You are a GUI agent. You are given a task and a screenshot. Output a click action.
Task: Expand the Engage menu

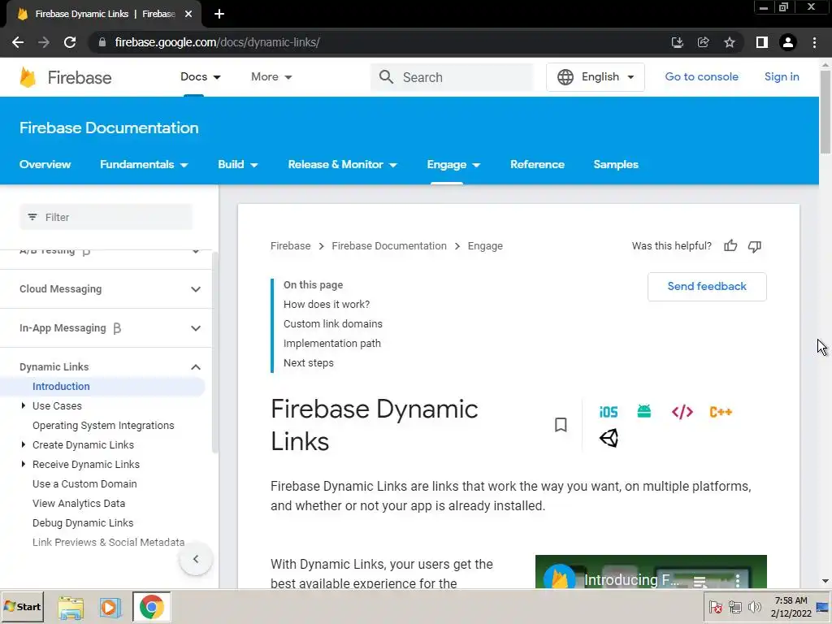[453, 164]
